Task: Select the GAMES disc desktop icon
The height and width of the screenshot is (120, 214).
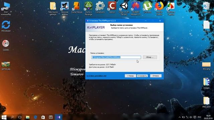Action: click(6, 45)
